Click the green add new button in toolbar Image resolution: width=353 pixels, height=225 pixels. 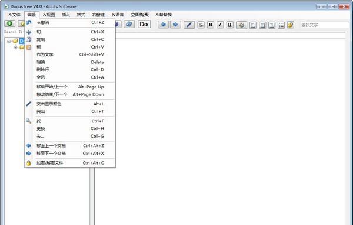tap(9, 23)
